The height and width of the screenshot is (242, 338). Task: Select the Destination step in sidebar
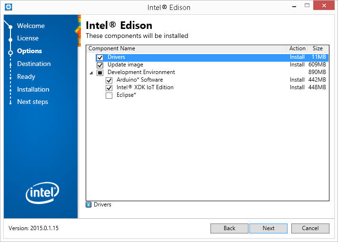coord(34,64)
